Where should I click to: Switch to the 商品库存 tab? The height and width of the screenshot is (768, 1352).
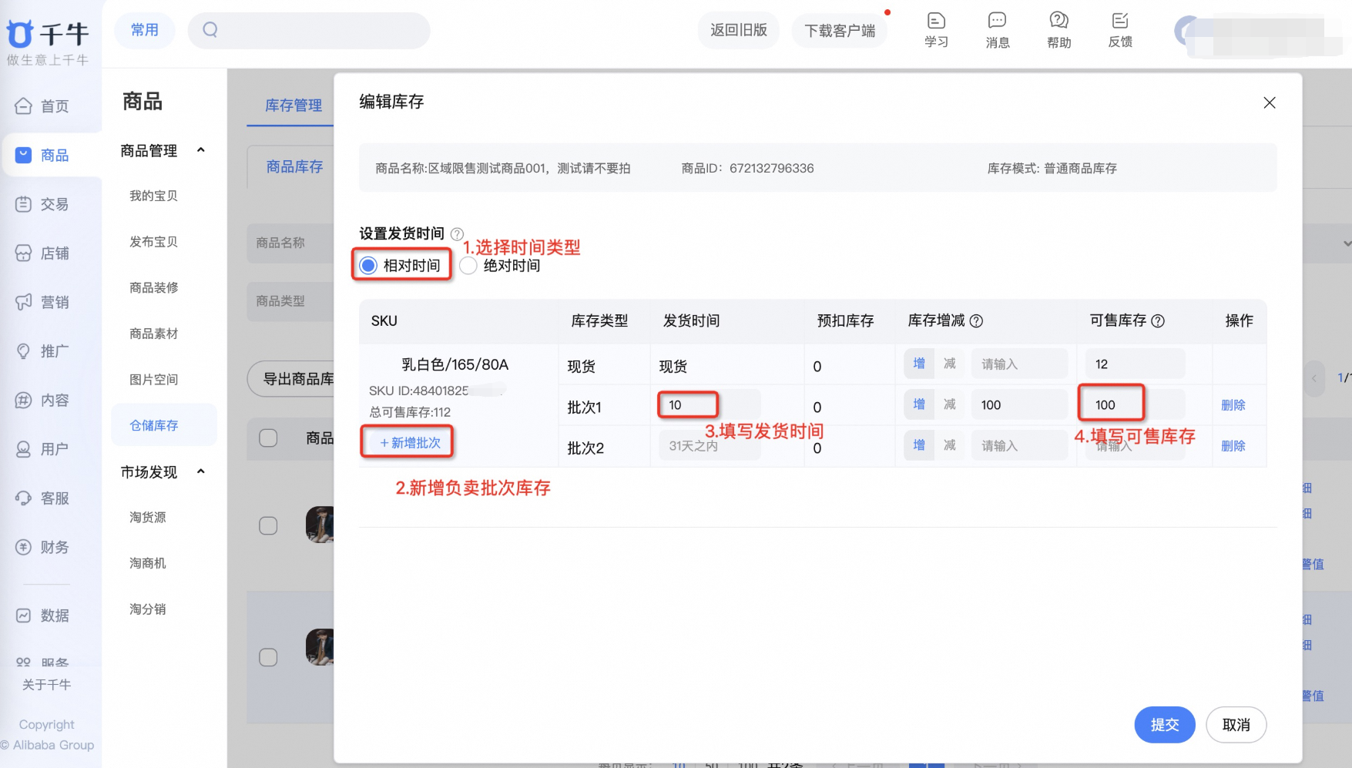[294, 166]
